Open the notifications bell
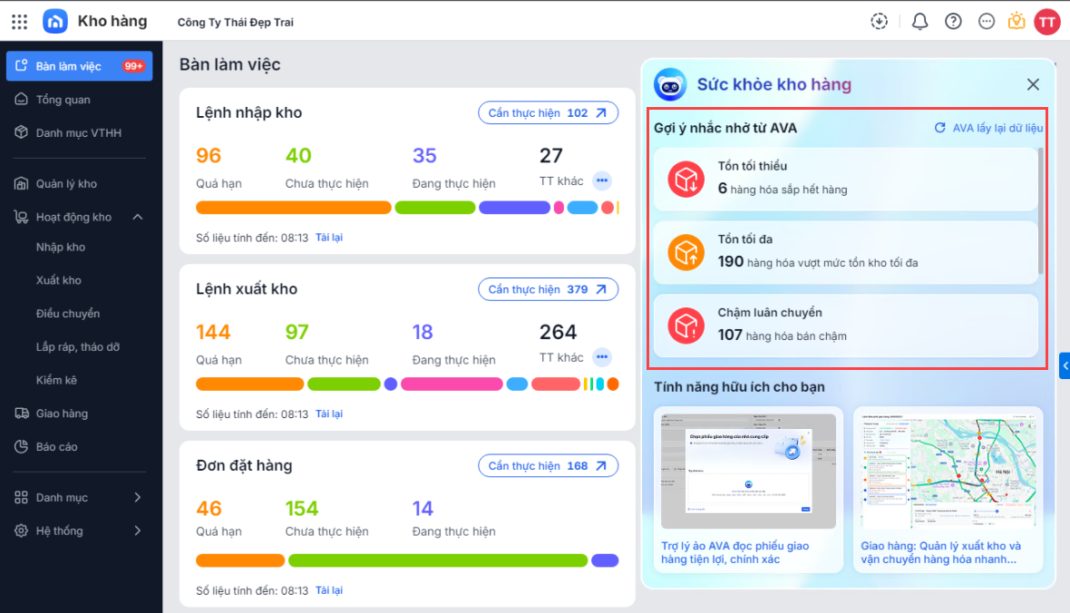The image size is (1070, 613). pos(919,22)
